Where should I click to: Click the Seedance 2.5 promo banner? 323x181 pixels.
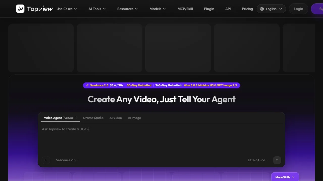(161, 85)
